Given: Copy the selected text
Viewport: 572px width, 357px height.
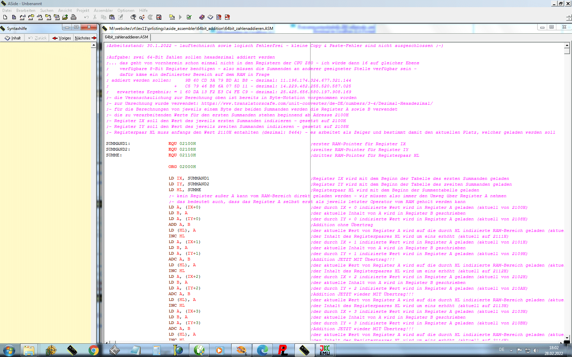Looking at the screenshot, I should (104, 17).
